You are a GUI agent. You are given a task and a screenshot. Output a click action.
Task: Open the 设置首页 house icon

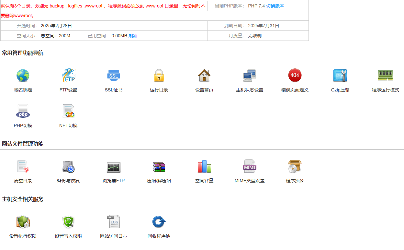204,76
